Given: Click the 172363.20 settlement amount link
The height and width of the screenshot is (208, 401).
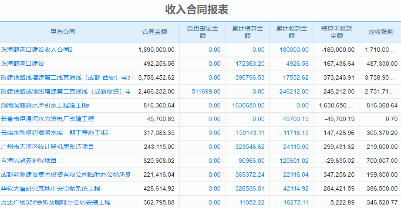Looking at the screenshot, I should 250,64.
